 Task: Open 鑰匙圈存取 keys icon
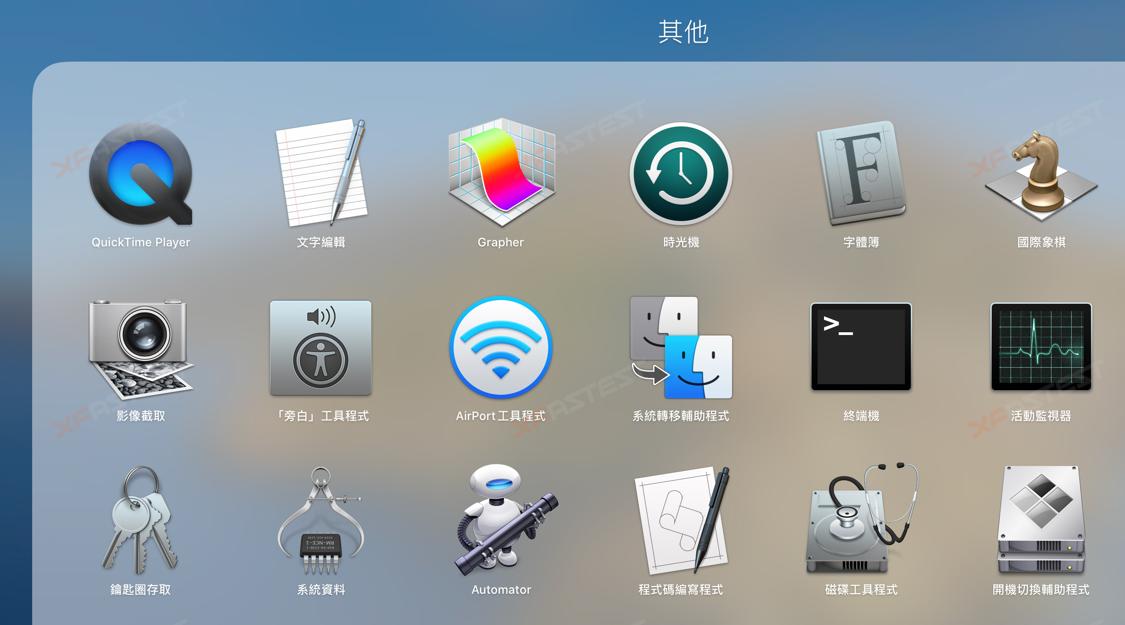(140, 520)
